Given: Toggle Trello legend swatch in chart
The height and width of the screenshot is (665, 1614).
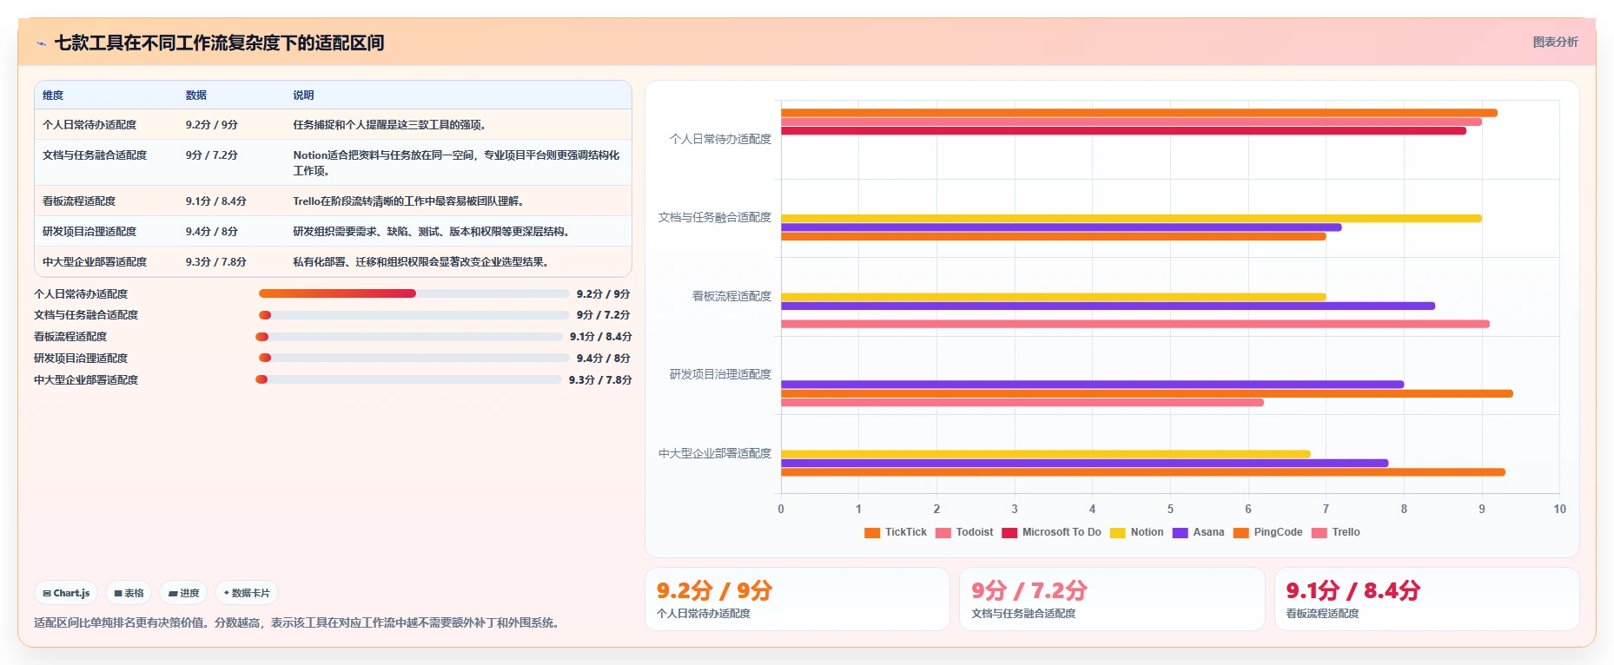Looking at the screenshot, I should 1320,532.
